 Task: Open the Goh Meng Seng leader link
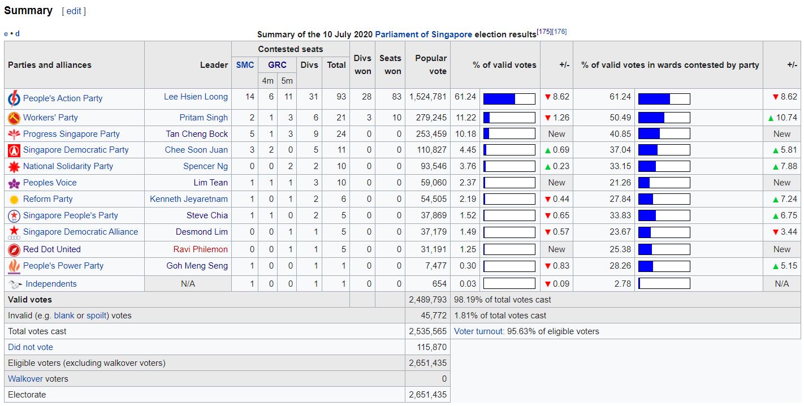pyautogui.click(x=197, y=266)
